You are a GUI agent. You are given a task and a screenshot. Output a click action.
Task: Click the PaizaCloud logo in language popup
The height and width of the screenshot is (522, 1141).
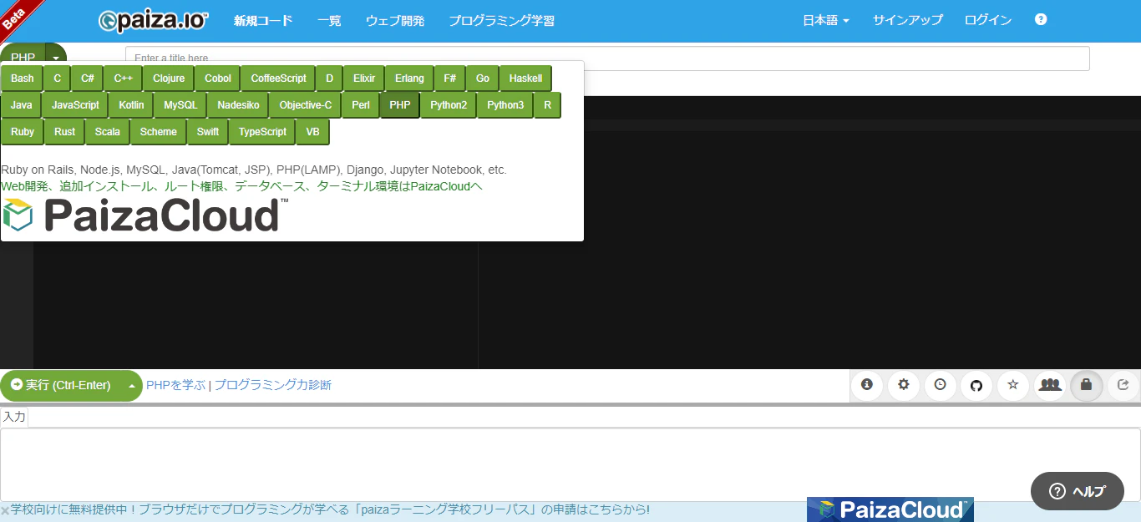[x=145, y=215]
